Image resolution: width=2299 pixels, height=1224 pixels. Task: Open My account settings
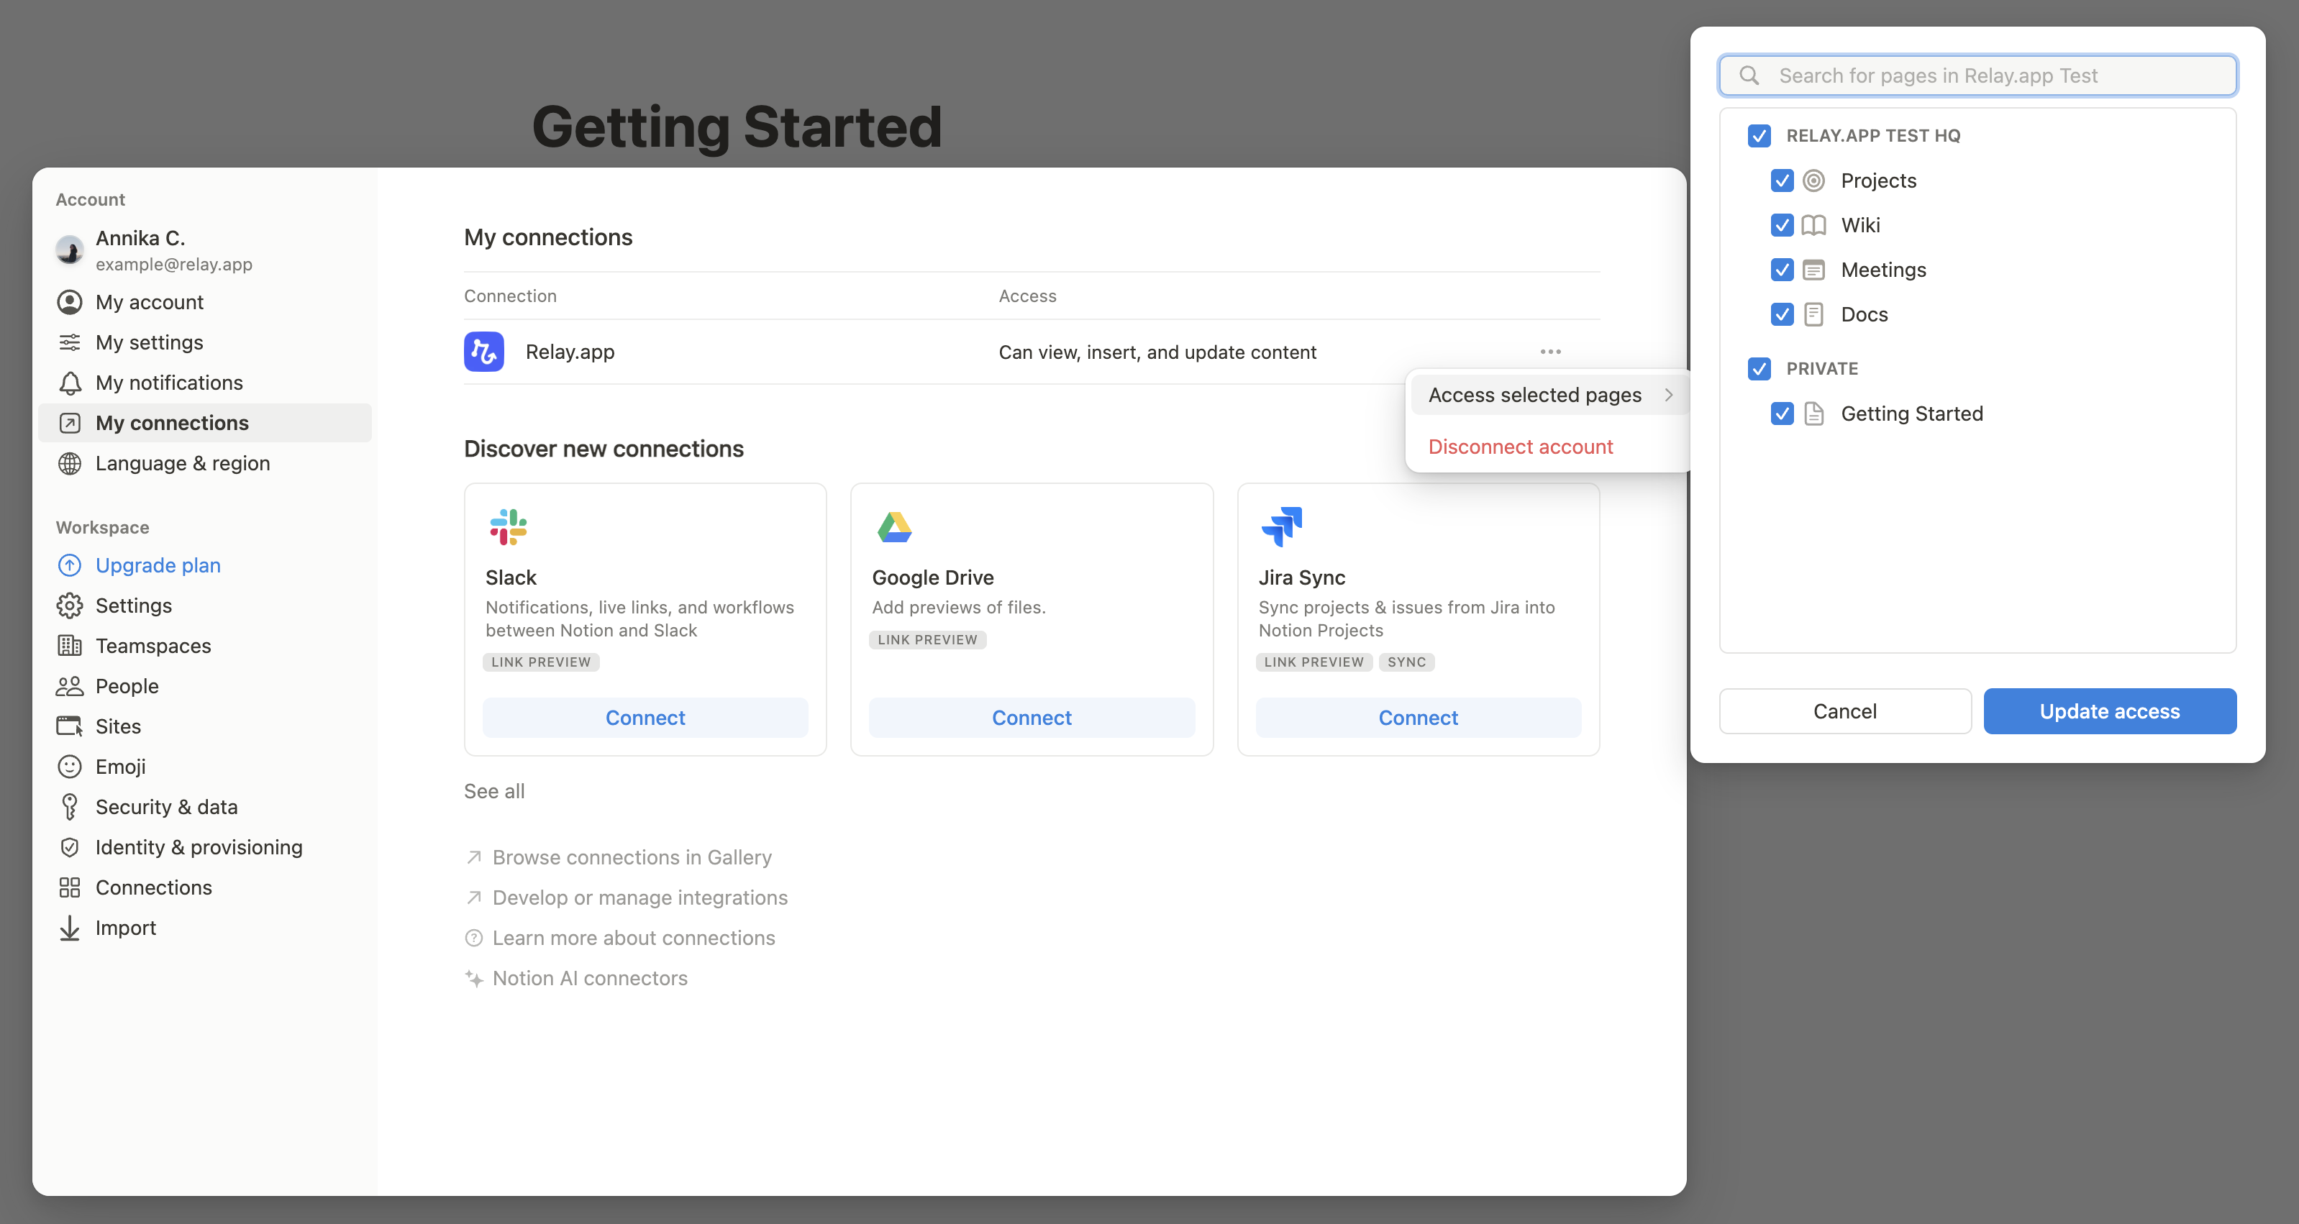tap(149, 301)
